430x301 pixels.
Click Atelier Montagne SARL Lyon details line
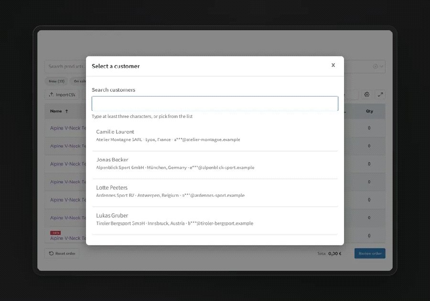click(168, 140)
